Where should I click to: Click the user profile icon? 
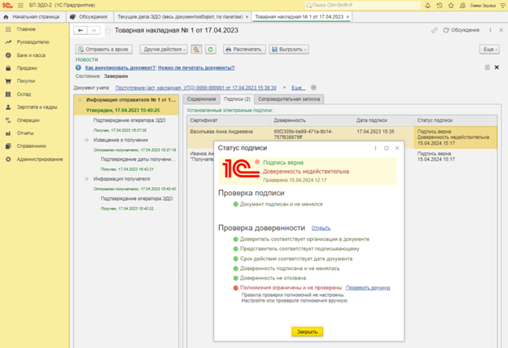(462, 5)
